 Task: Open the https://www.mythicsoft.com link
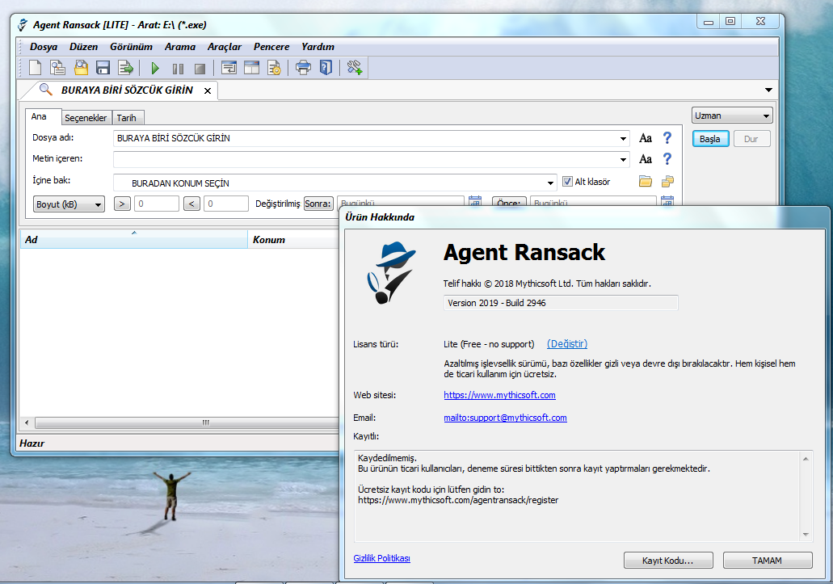[500, 395]
